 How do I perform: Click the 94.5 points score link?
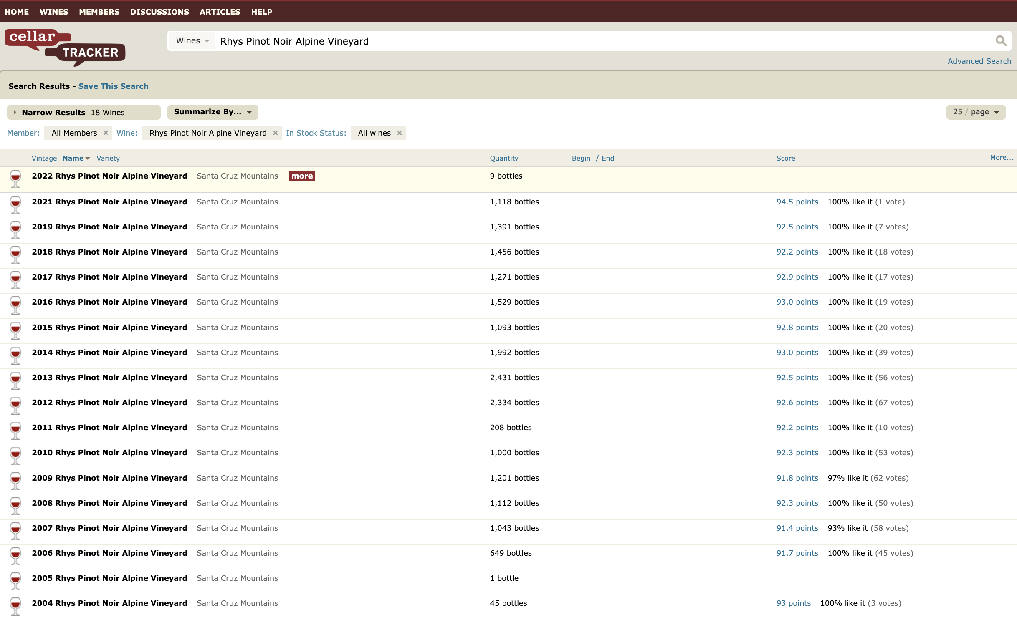pos(797,202)
